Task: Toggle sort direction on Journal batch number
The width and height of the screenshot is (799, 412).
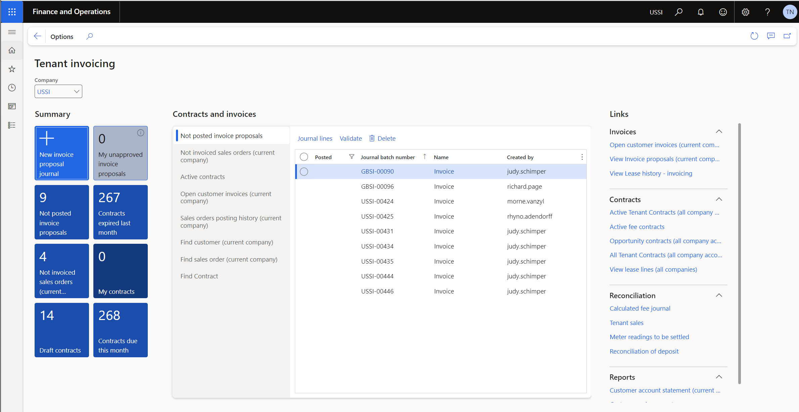Action: (x=425, y=156)
